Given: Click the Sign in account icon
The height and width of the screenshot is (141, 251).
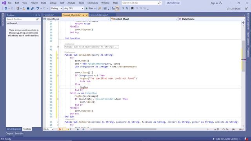Looking at the screenshot, I should pos(220,3).
